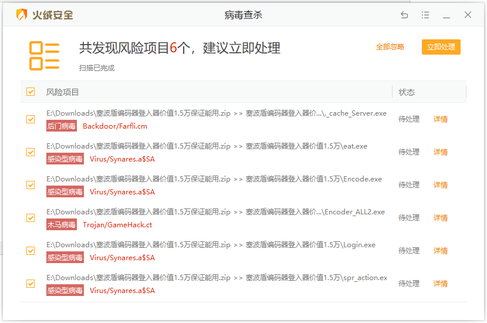Click 待处理 status for eat.exe
The width and height of the screenshot is (487, 323).
click(409, 152)
